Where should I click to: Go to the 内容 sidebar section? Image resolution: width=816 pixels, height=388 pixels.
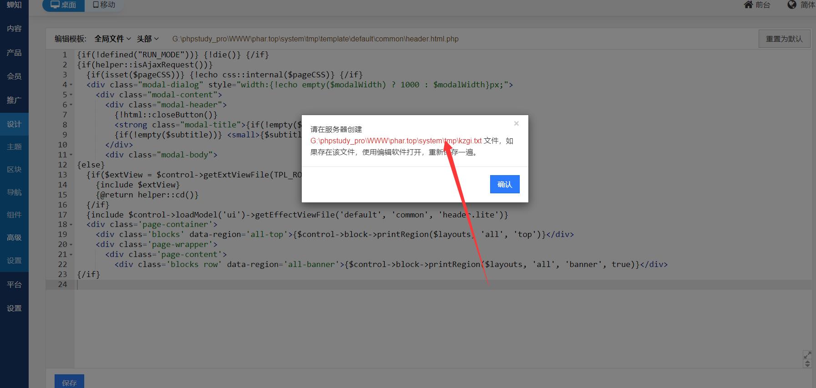pos(14,29)
